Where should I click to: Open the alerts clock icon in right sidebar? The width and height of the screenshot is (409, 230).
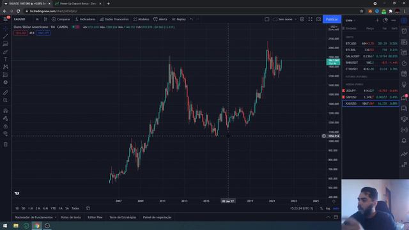tap(404, 31)
